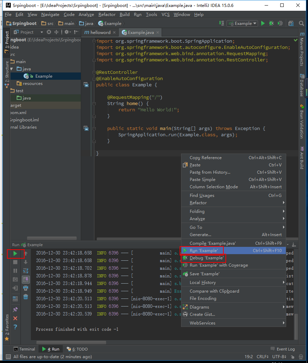308x363 pixels.
Task: Expand the Go To submenu
Action: (x=233, y=227)
